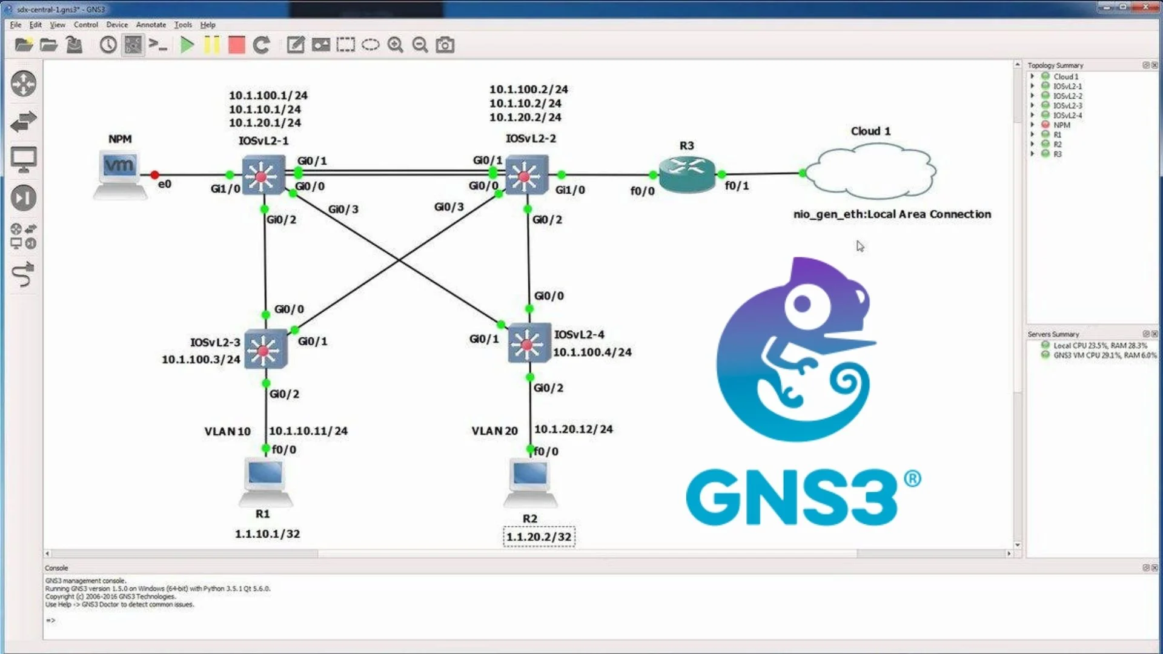Open the Device menu
1163x654 pixels.
(x=117, y=25)
